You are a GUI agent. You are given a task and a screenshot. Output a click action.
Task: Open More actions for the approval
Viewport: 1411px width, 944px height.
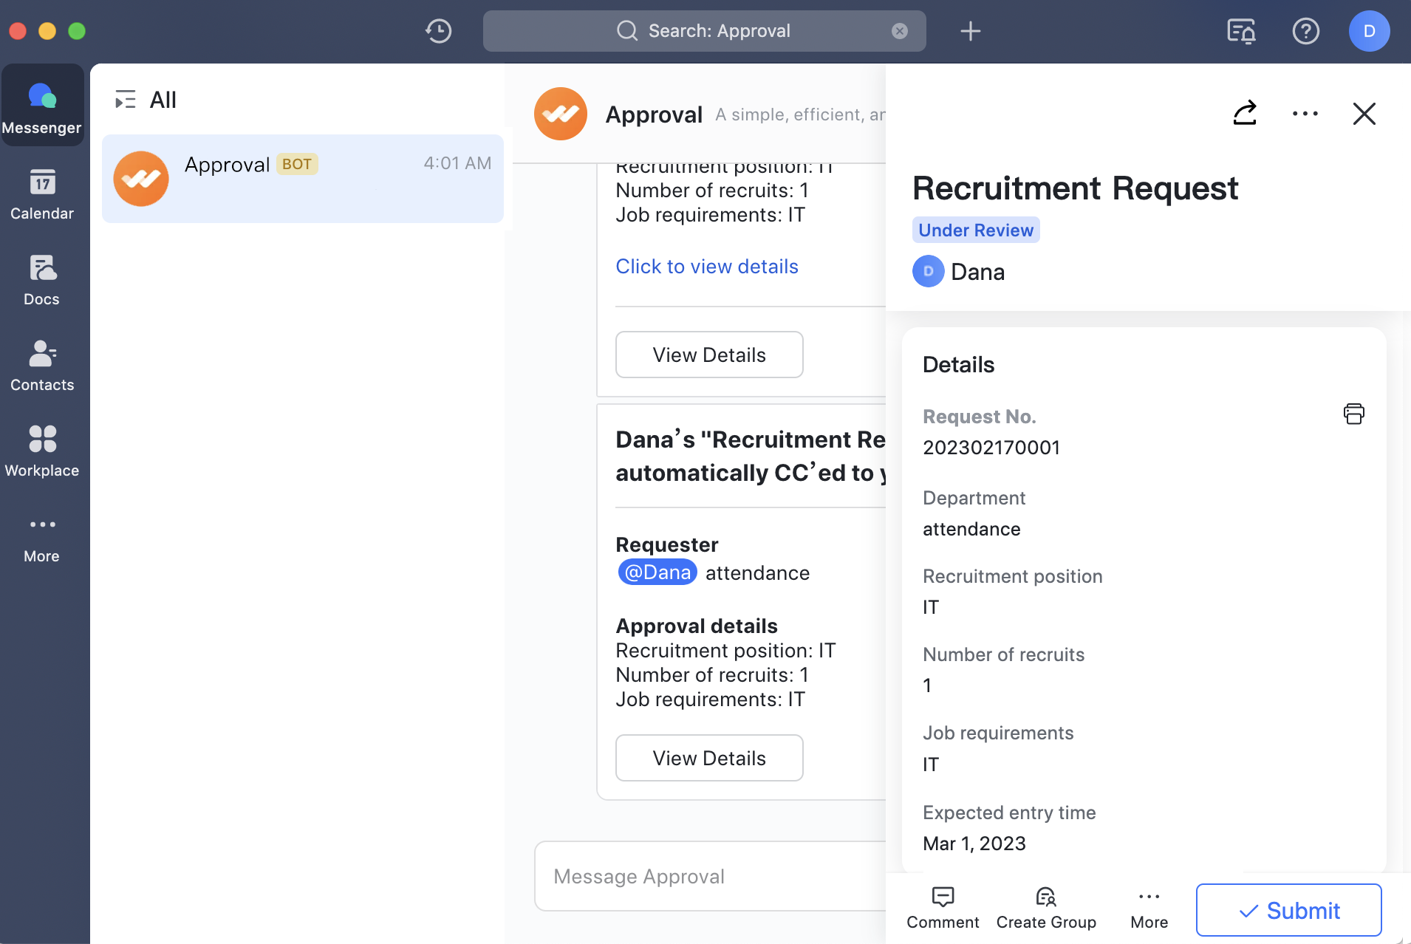(x=1148, y=907)
